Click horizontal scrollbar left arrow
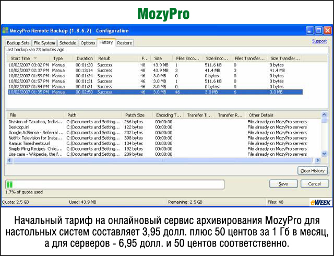This screenshot has height=256, width=334. (x=9, y=160)
